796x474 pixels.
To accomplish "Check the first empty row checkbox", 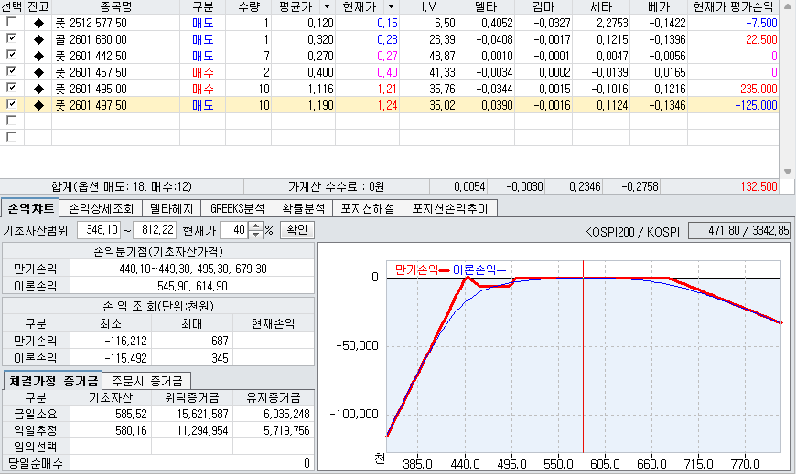I will point(11,121).
